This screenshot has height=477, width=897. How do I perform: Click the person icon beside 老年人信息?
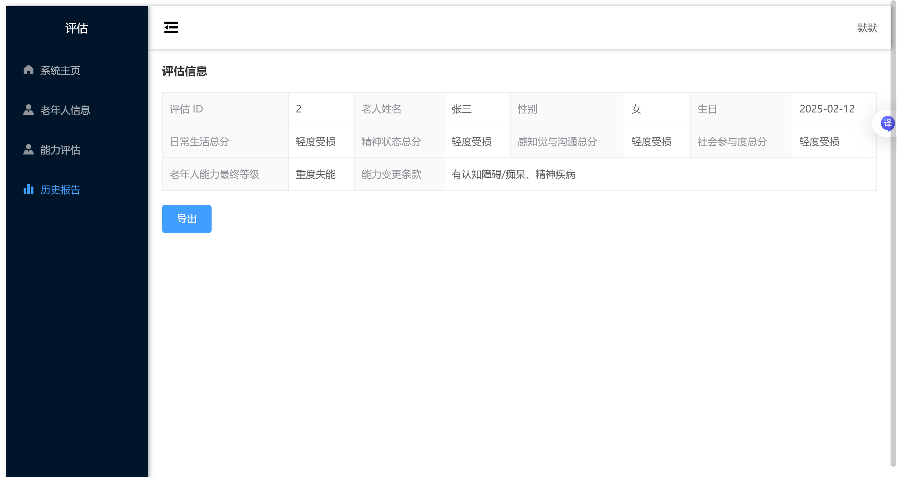(28, 110)
